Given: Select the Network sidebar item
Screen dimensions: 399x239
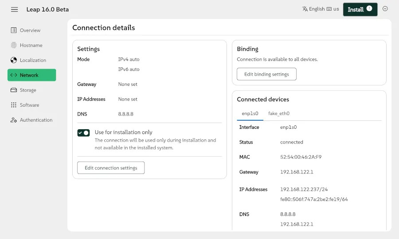Looking at the screenshot, I should [x=31, y=75].
